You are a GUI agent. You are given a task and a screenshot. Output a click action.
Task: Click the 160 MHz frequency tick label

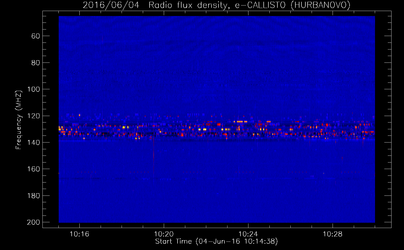(34, 169)
